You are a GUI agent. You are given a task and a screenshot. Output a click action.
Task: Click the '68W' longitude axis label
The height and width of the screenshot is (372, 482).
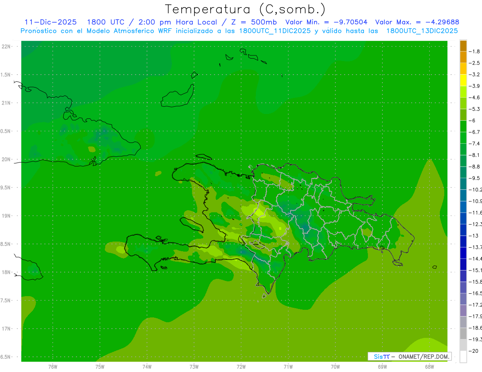click(x=429, y=366)
